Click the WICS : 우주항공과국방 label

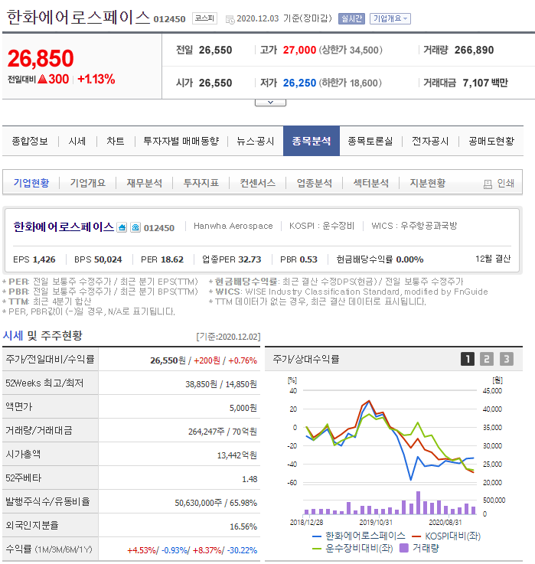tap(414, 226)
